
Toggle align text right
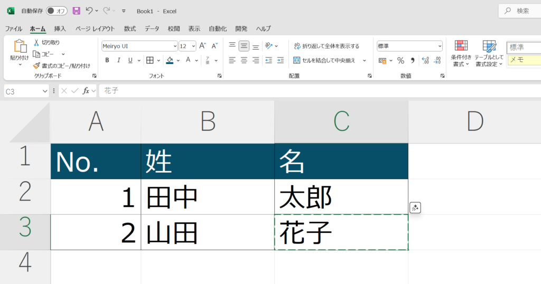(256, 60)
